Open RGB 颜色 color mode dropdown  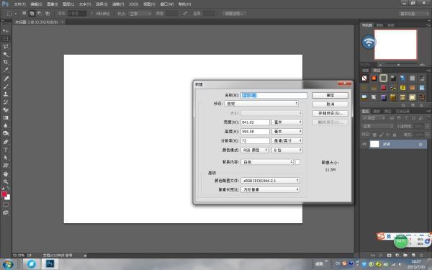tap(255, 150)
